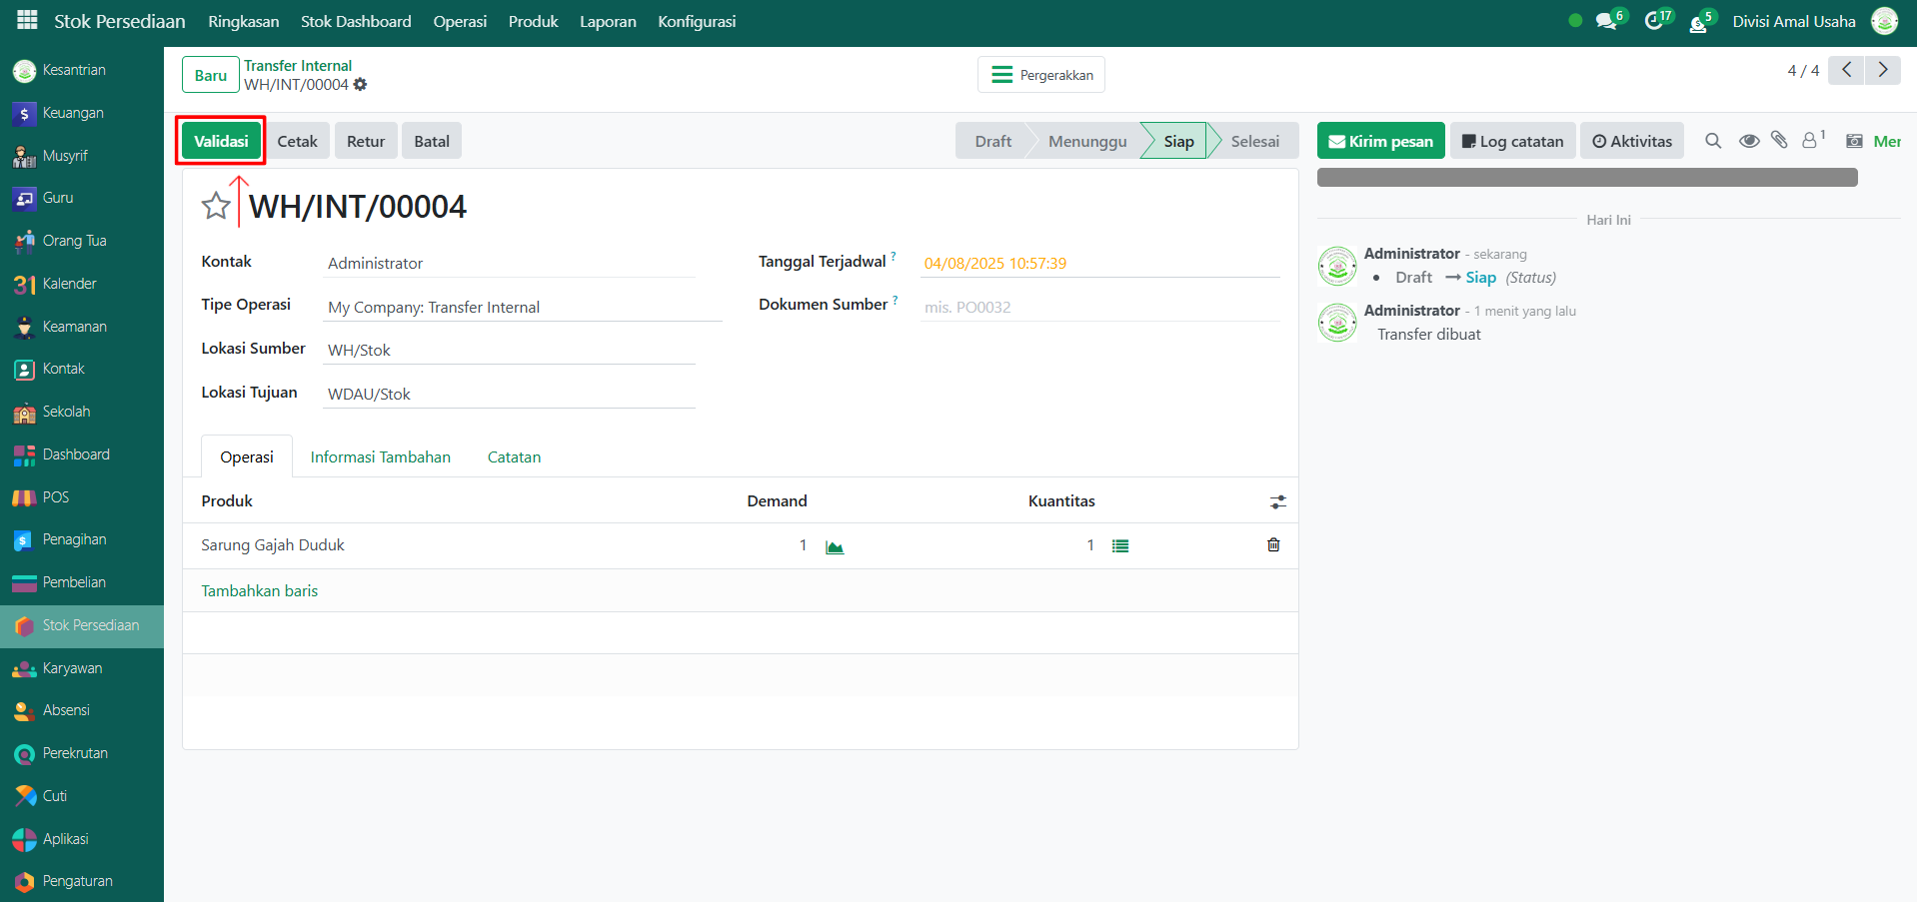Open detailed operations list icon beside Kuantitas
Viewport: 1917px width, 902px height.
pyautogui.click(x=1120, y=546)
